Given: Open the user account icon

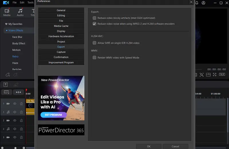Looking at the screenshot, I should 204,3.
